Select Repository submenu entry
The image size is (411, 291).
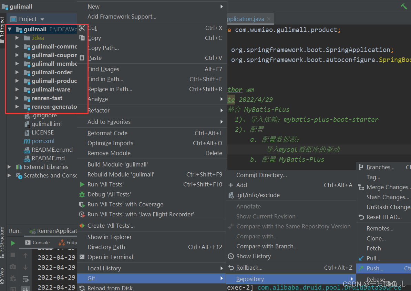coord(291,279)
